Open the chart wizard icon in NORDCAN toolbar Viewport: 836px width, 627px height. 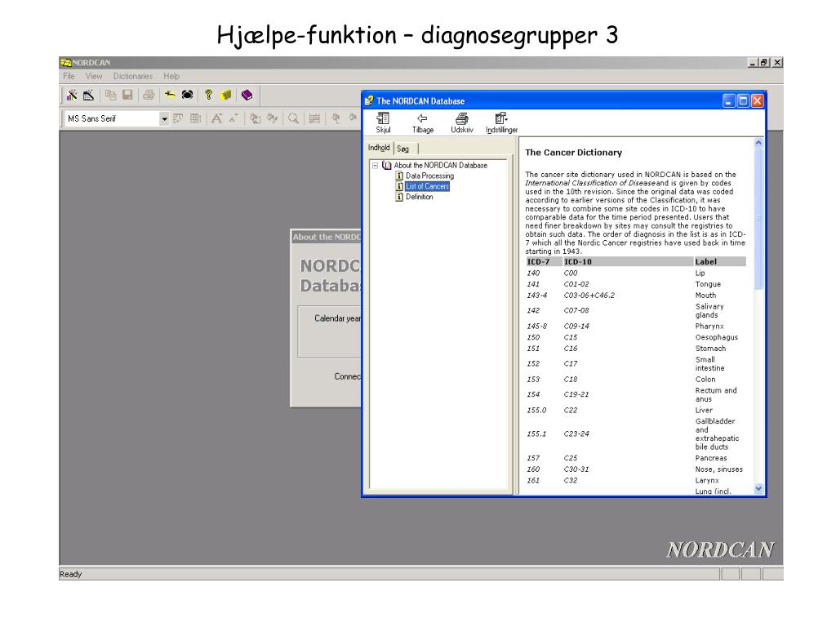pyautogui.click(x=72, y=95)
